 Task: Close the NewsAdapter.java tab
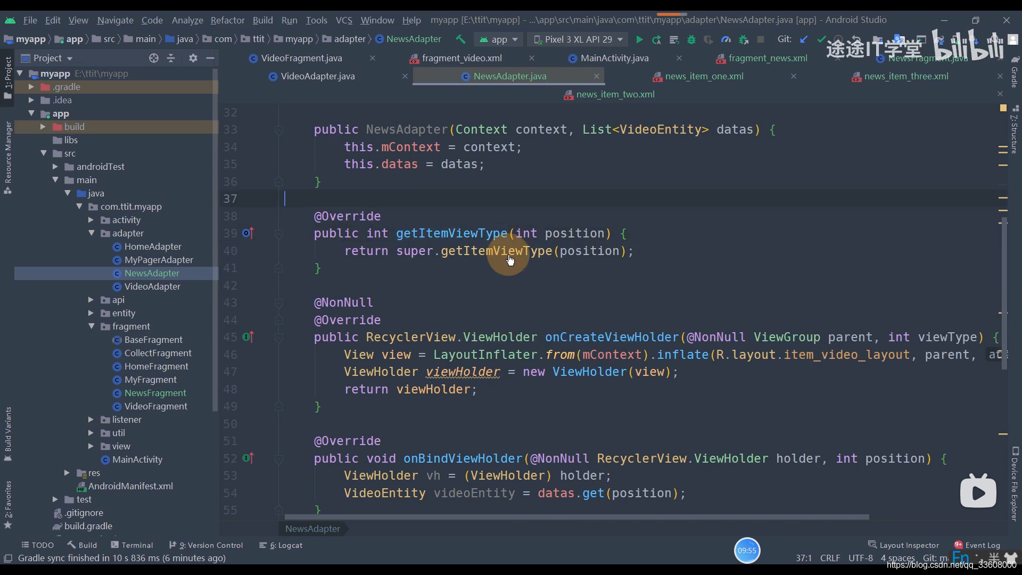597,76
